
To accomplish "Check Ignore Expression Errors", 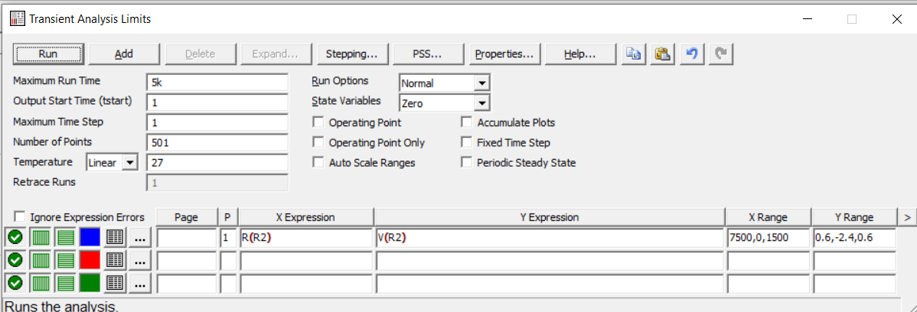I will 18,217.
